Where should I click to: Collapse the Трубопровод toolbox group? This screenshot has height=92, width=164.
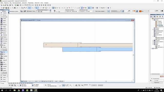1,50
